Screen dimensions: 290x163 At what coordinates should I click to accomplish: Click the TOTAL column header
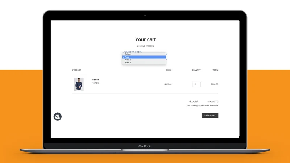(215, 70)
